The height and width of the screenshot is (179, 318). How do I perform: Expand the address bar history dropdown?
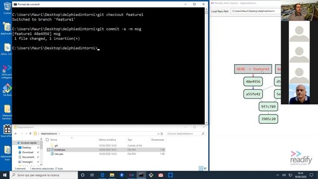(x=158, y=134)
